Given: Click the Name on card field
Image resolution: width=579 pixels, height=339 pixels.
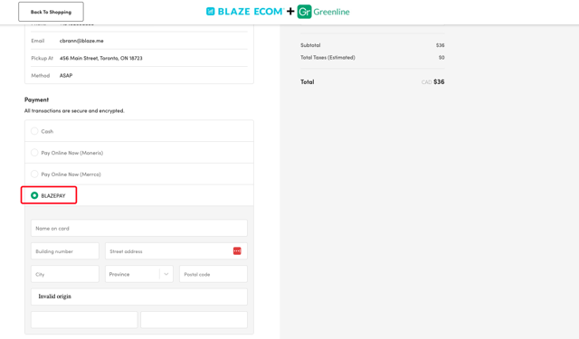Looking at the screenshot, I should coord(139,229).
